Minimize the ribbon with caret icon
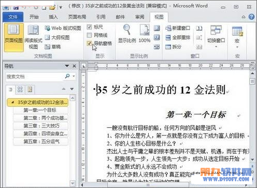This screenshot has width=257, height=188. pos(244,17)
